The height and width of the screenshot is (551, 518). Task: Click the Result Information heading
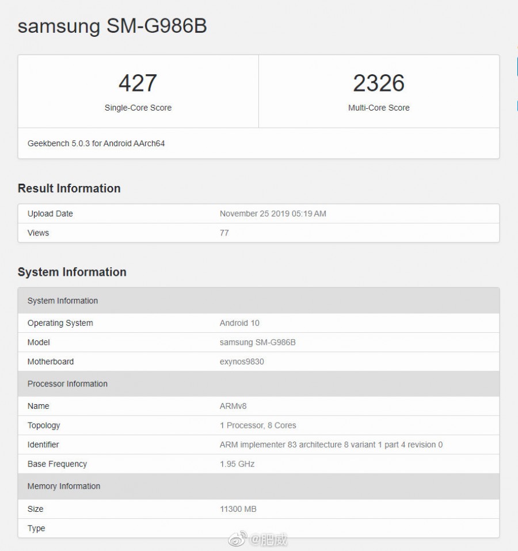point(69,188)
